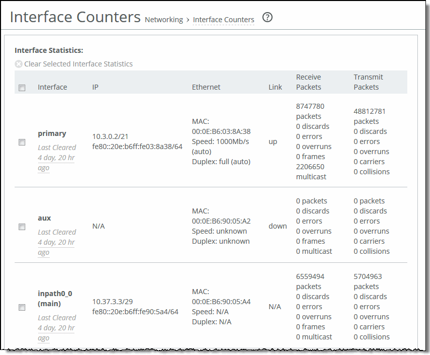Open Interface Counters breadcrumb link
This screenshot has height=355, width=430.
click(x=224, y=20)
